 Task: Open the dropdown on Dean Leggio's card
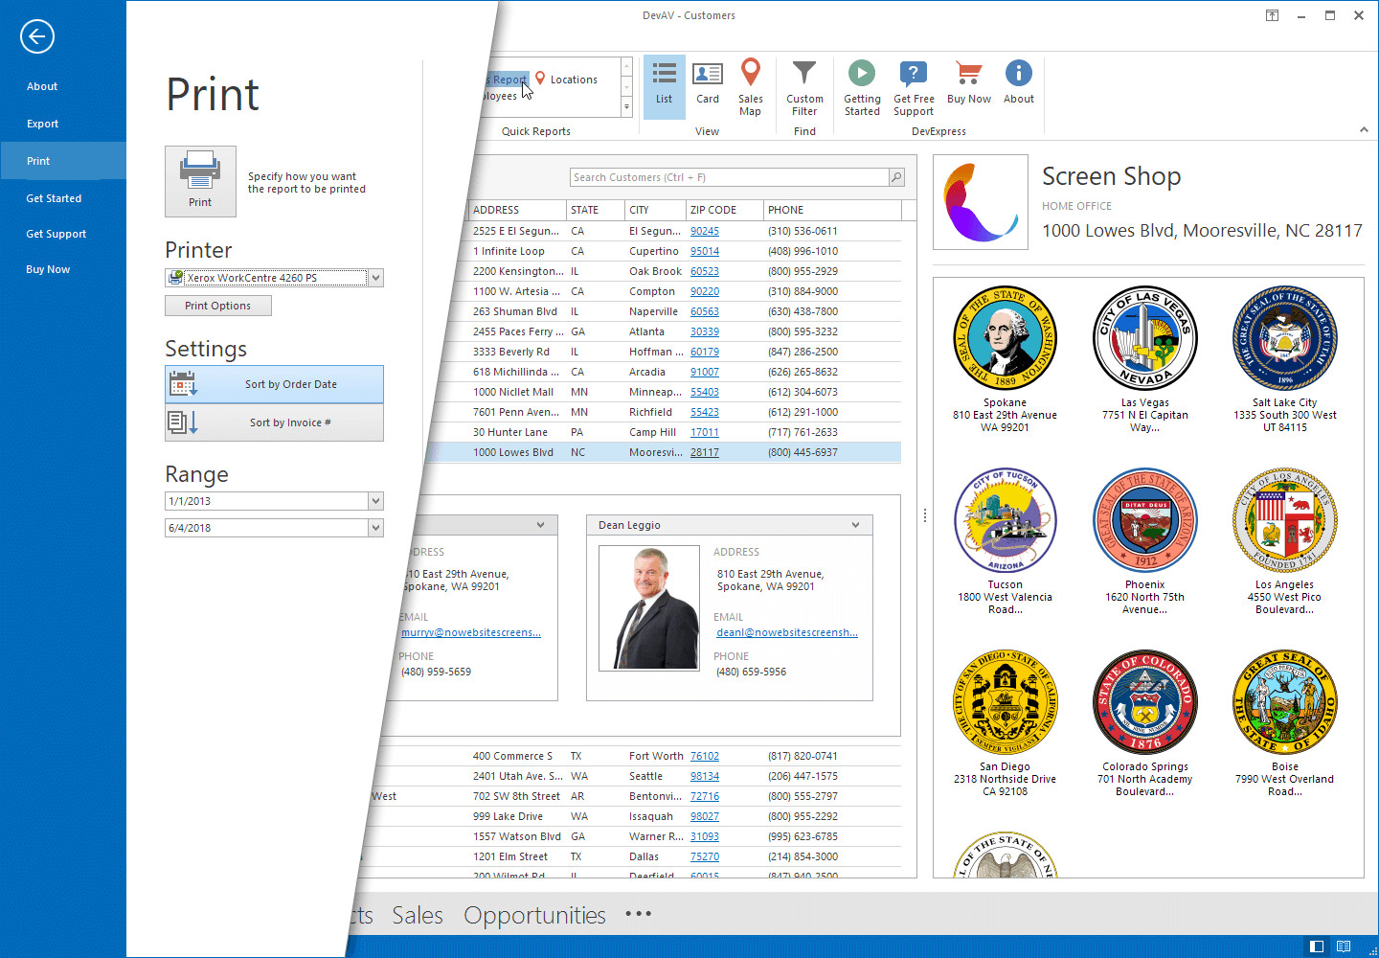click(854, 524)
